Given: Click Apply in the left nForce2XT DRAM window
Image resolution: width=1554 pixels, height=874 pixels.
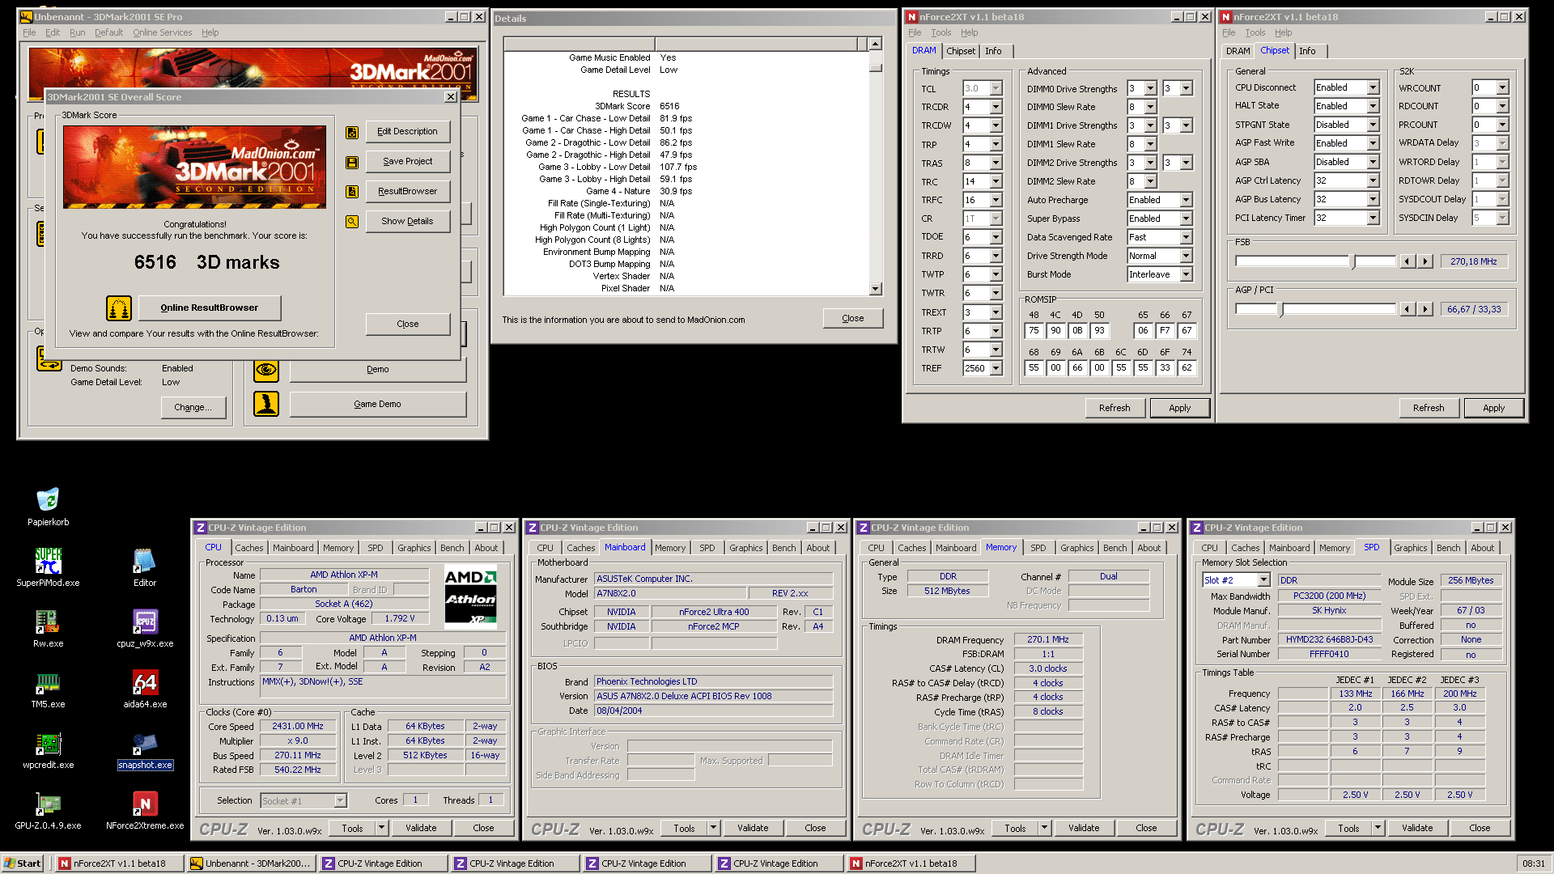Looking at the screenshot, I should 1179,408.
